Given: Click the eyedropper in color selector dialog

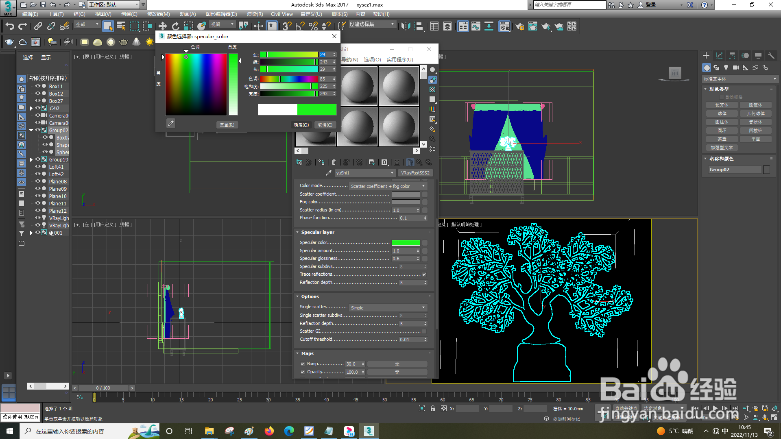Looking at the screenshot, I should click(171, 123).
